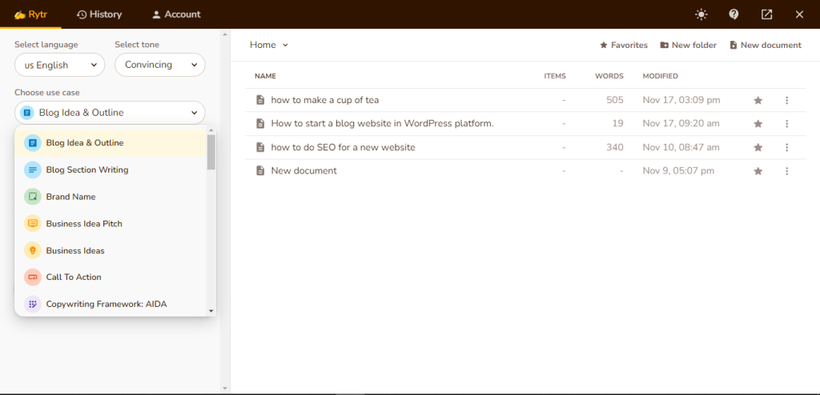The height and width of the screenshot is (395, 820).
Task: Toggle favorite star for 'New document' row
Action: 758,171
